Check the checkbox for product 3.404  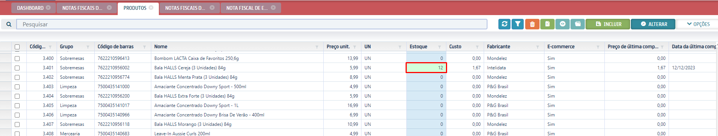(x=17, y=96)
